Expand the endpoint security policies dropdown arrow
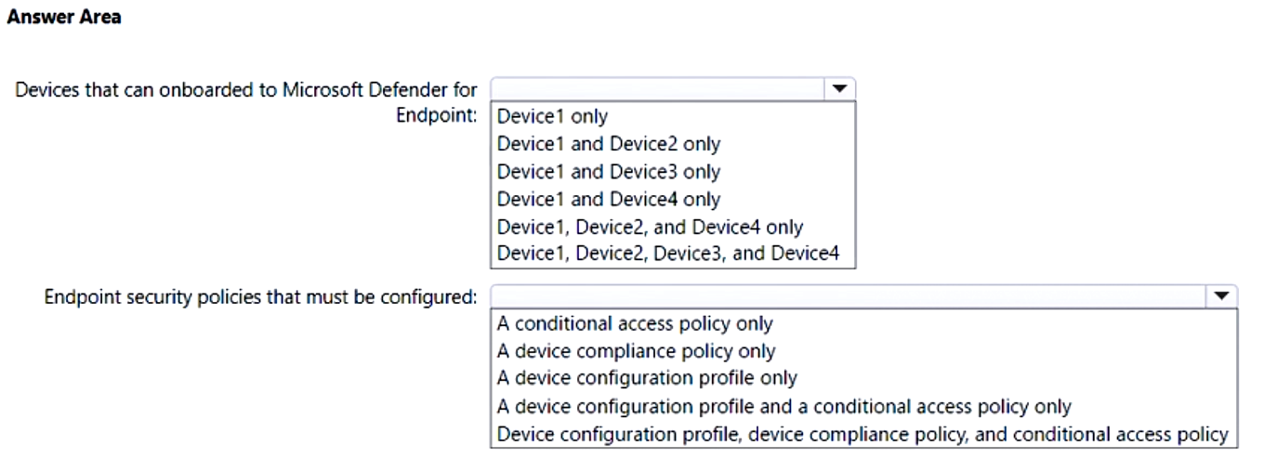Viewport: 1264px width, 472px height. [1221, 295]
